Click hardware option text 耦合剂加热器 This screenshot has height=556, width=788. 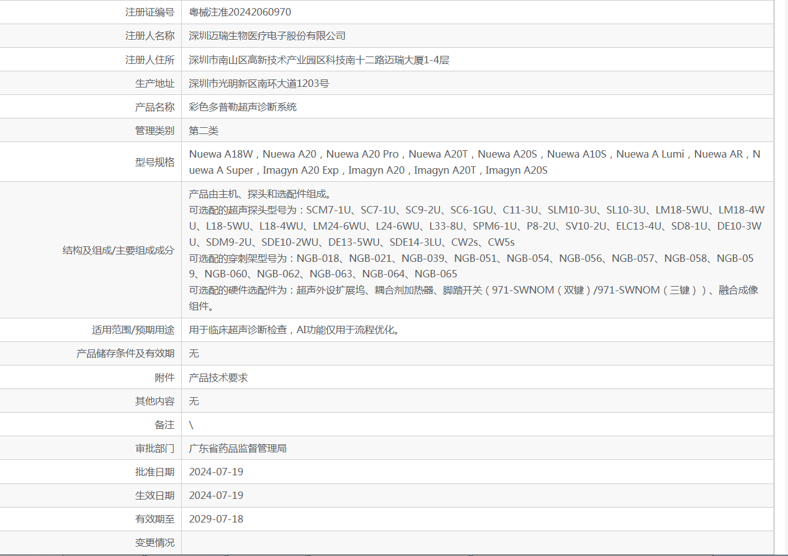coord(404,290)
